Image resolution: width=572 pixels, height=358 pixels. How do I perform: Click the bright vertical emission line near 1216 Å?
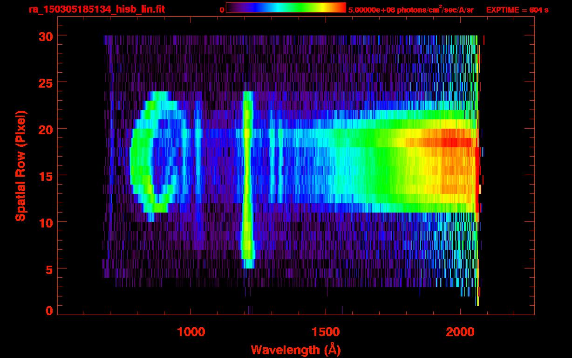[248, 180]
